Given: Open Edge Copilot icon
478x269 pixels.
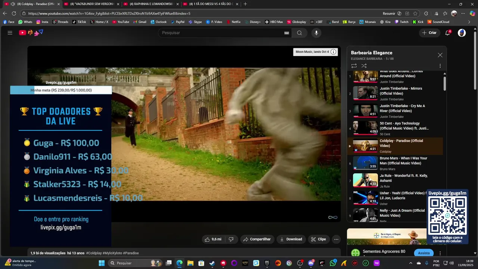Looking at the screenshot, I should click(472, 13).
